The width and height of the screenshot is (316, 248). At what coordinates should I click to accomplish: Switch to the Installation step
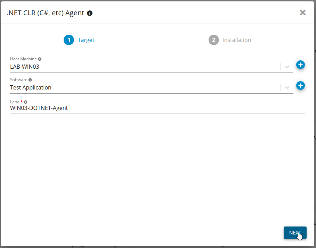tap(236, 40)
